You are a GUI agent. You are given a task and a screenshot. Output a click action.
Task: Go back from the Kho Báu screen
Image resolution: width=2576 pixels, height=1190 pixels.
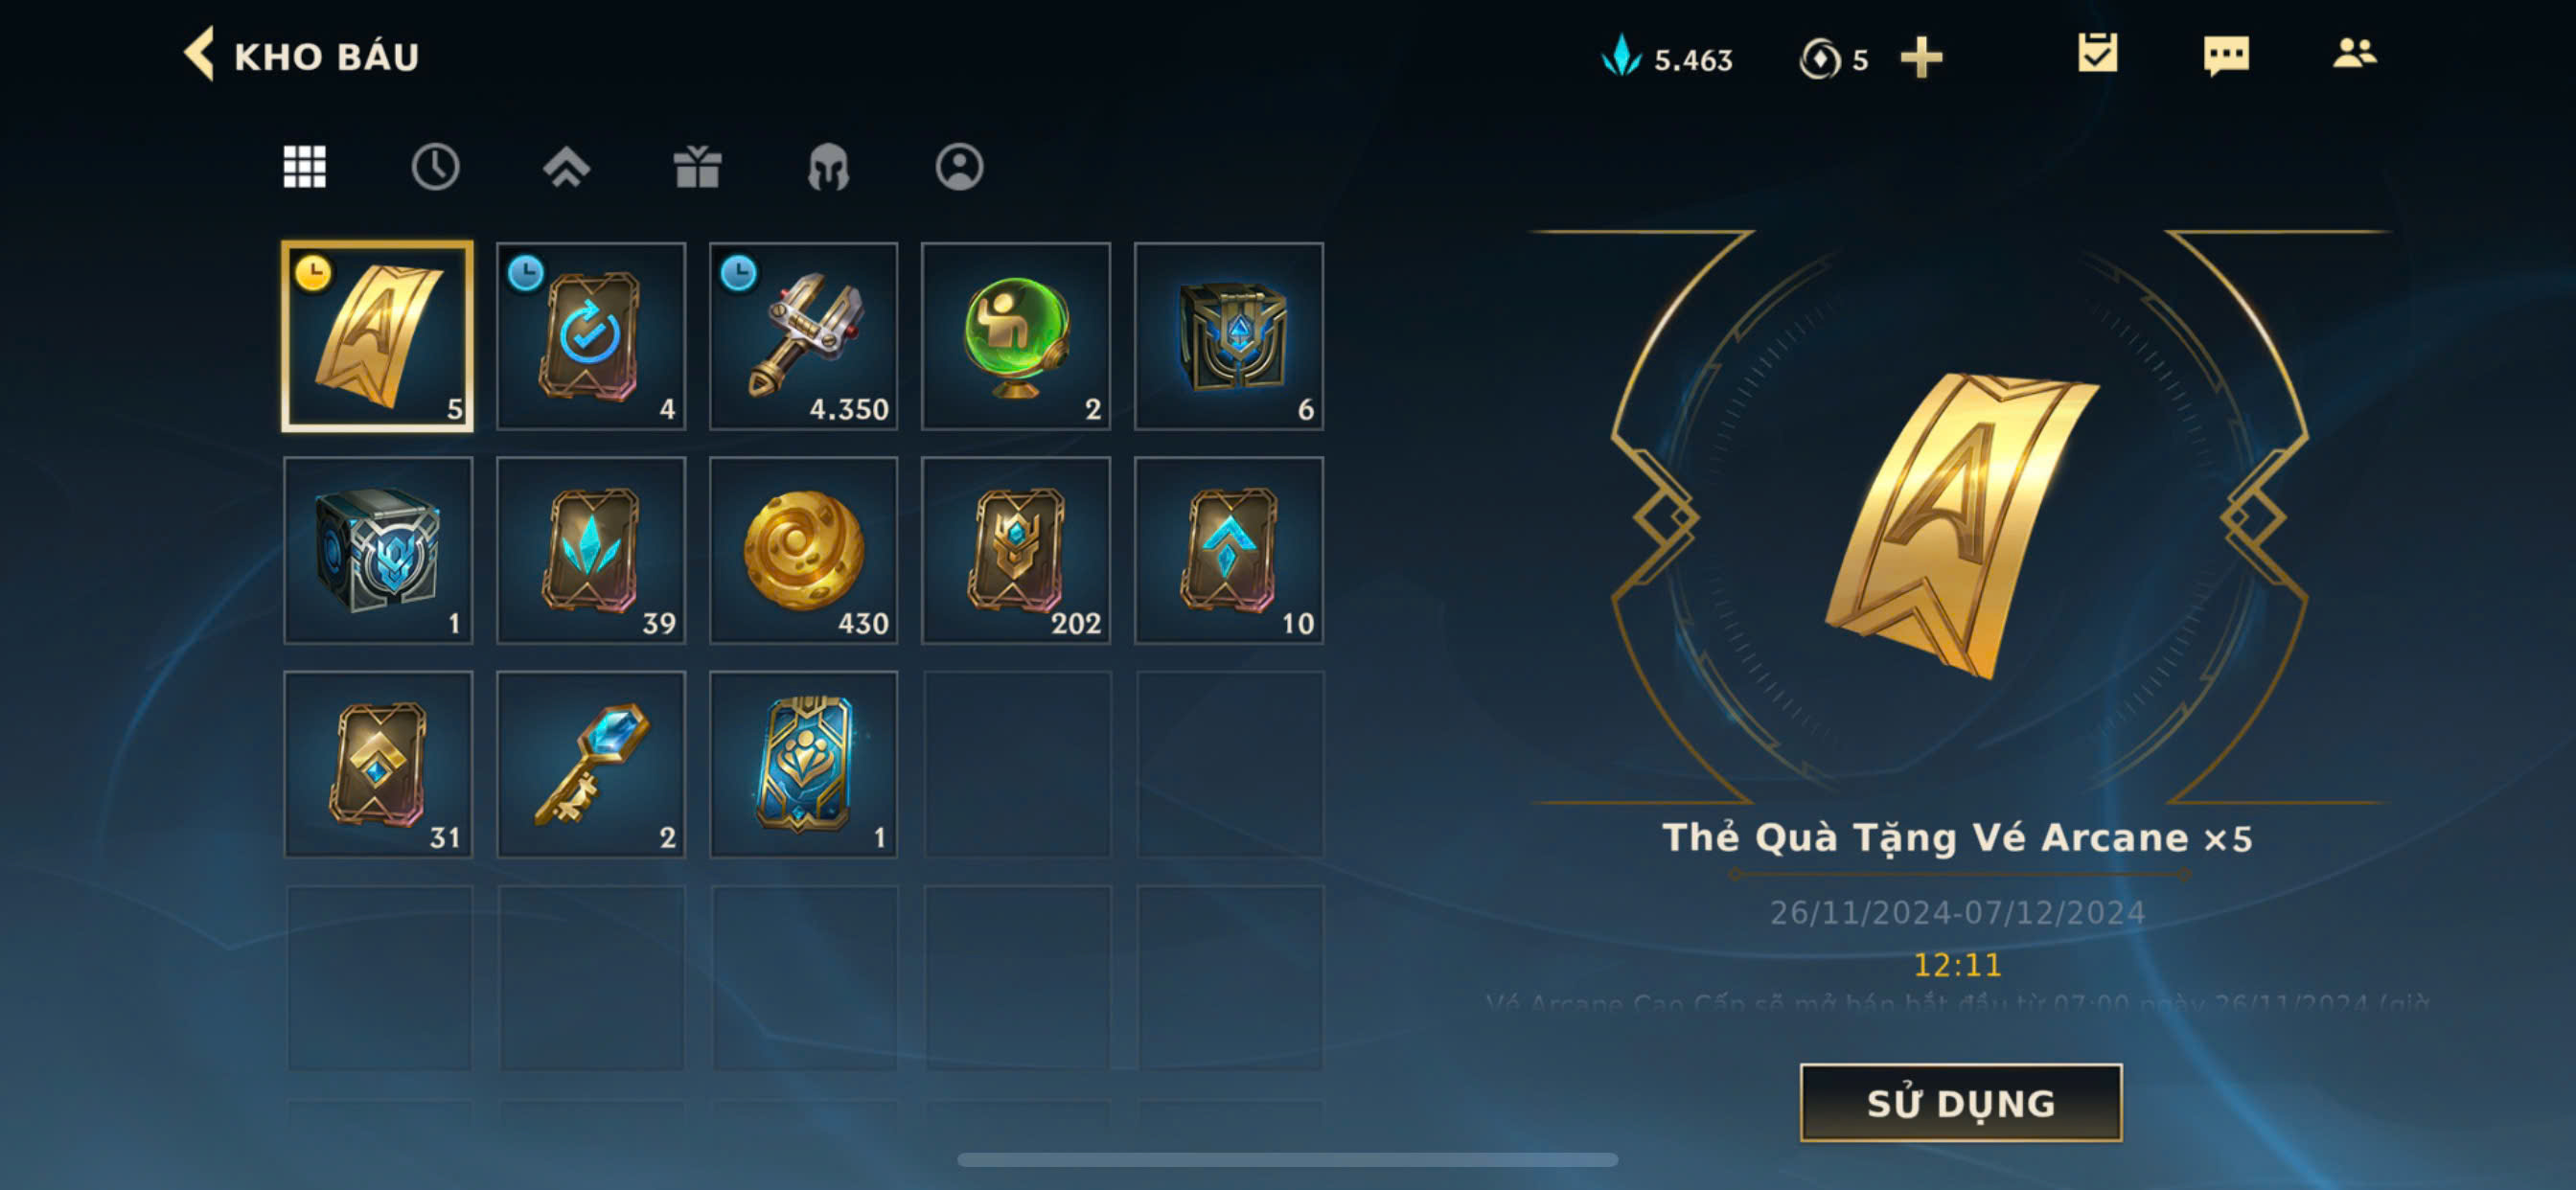200,54
